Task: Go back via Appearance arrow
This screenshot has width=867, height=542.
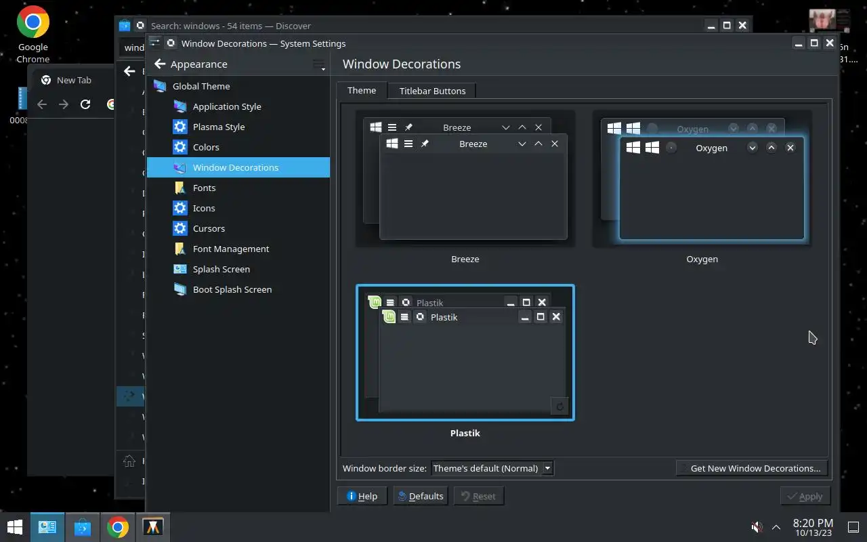Action: coord(160,64)
